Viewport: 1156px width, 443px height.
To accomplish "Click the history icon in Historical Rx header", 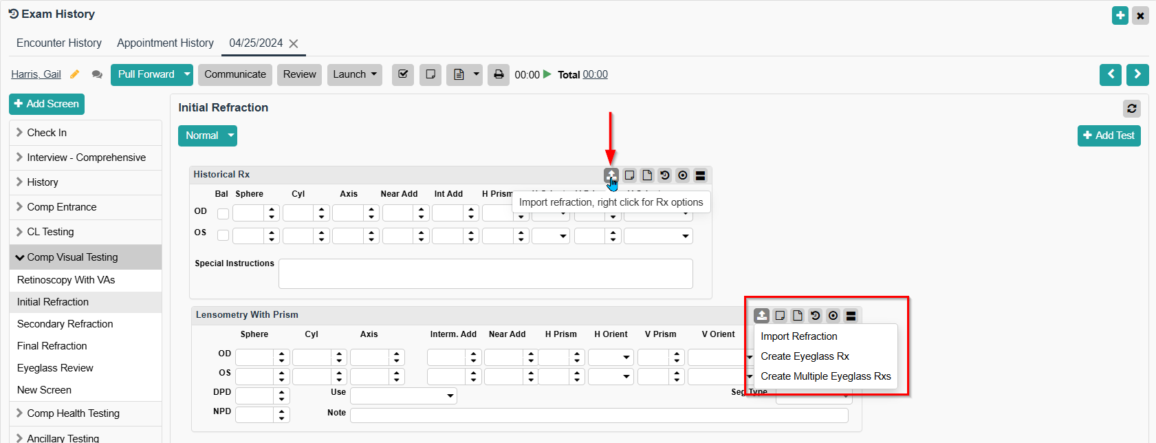I will point(664,175).
